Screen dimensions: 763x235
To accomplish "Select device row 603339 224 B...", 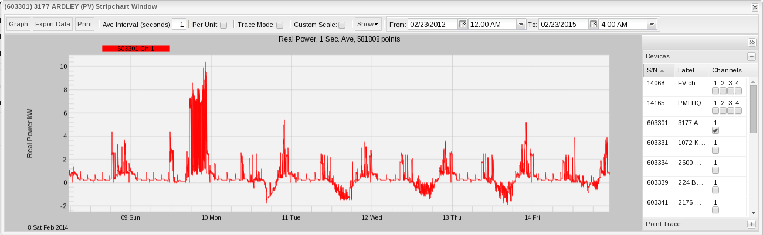I will (695, 186).
